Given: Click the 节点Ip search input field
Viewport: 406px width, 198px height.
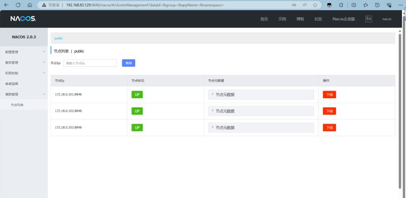Looking at the screenshot, I should [x=90, y=63].
